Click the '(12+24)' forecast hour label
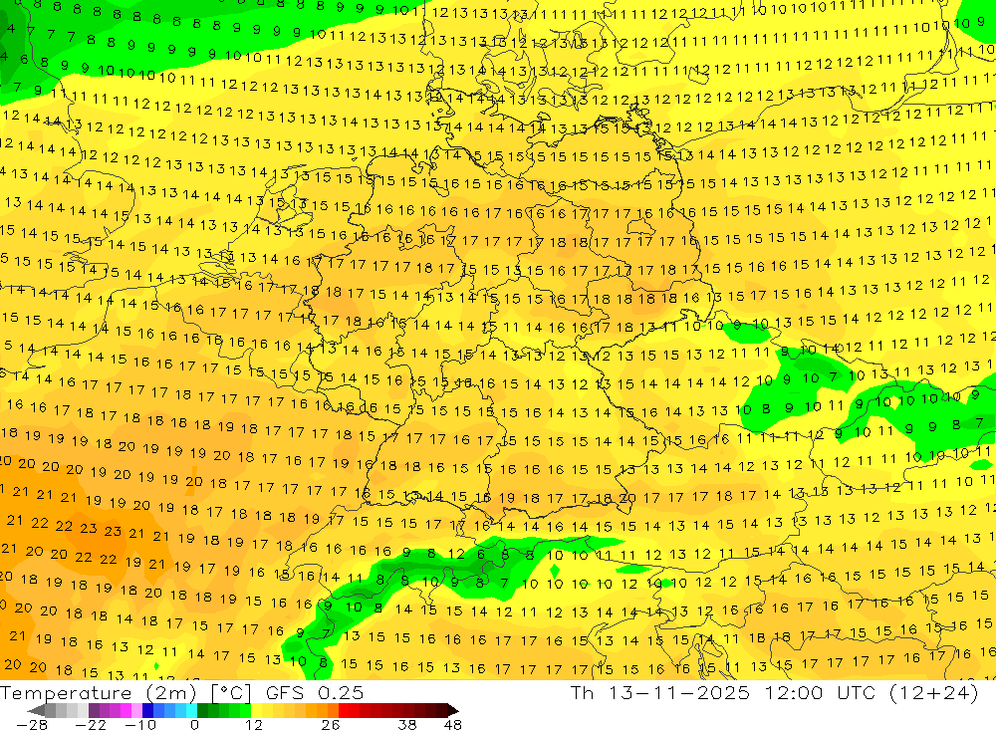The height and width of the screenshot is (730, 996). 933,692
